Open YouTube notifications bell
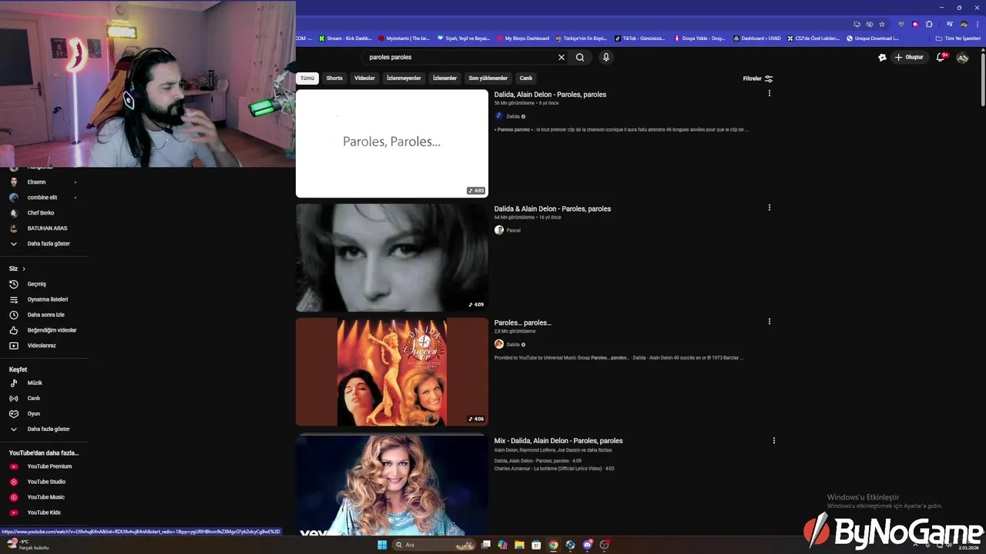This screenshot has height=554, width=986. click(941, 57)
